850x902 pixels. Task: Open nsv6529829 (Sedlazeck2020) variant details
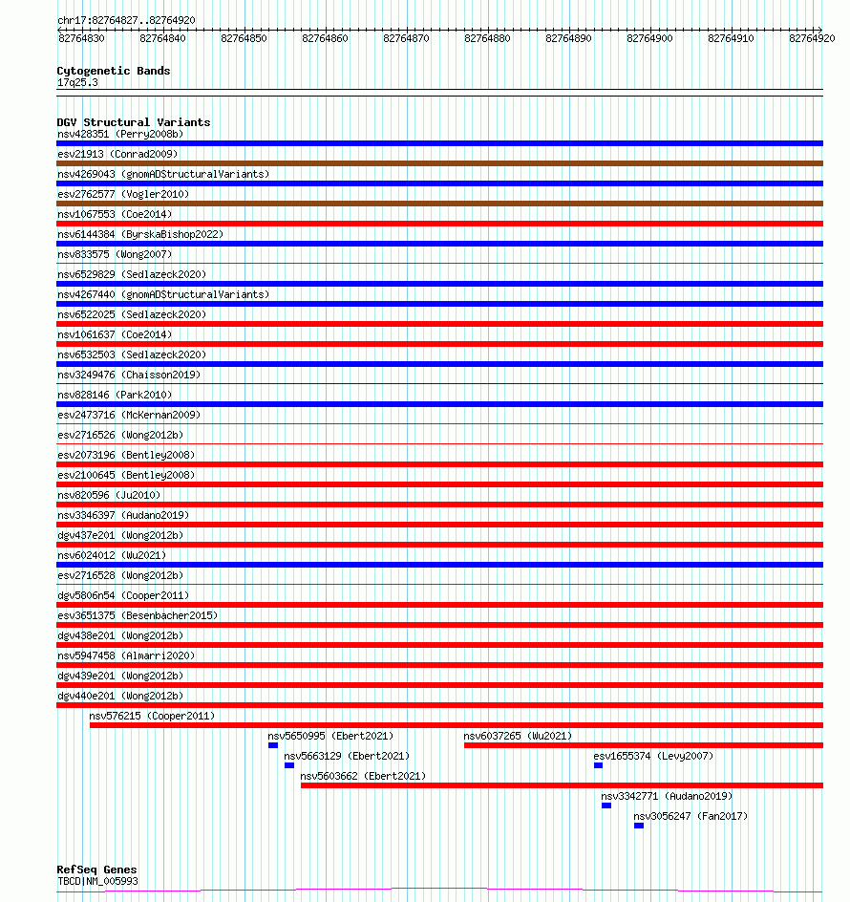[132, 274]
